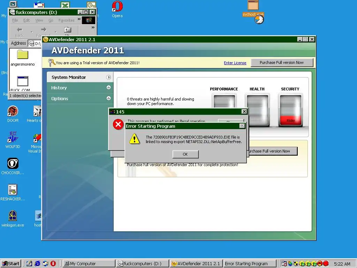Select the svchost.exe desktop icon
The image size is (357, 268).
coord(253,9)
